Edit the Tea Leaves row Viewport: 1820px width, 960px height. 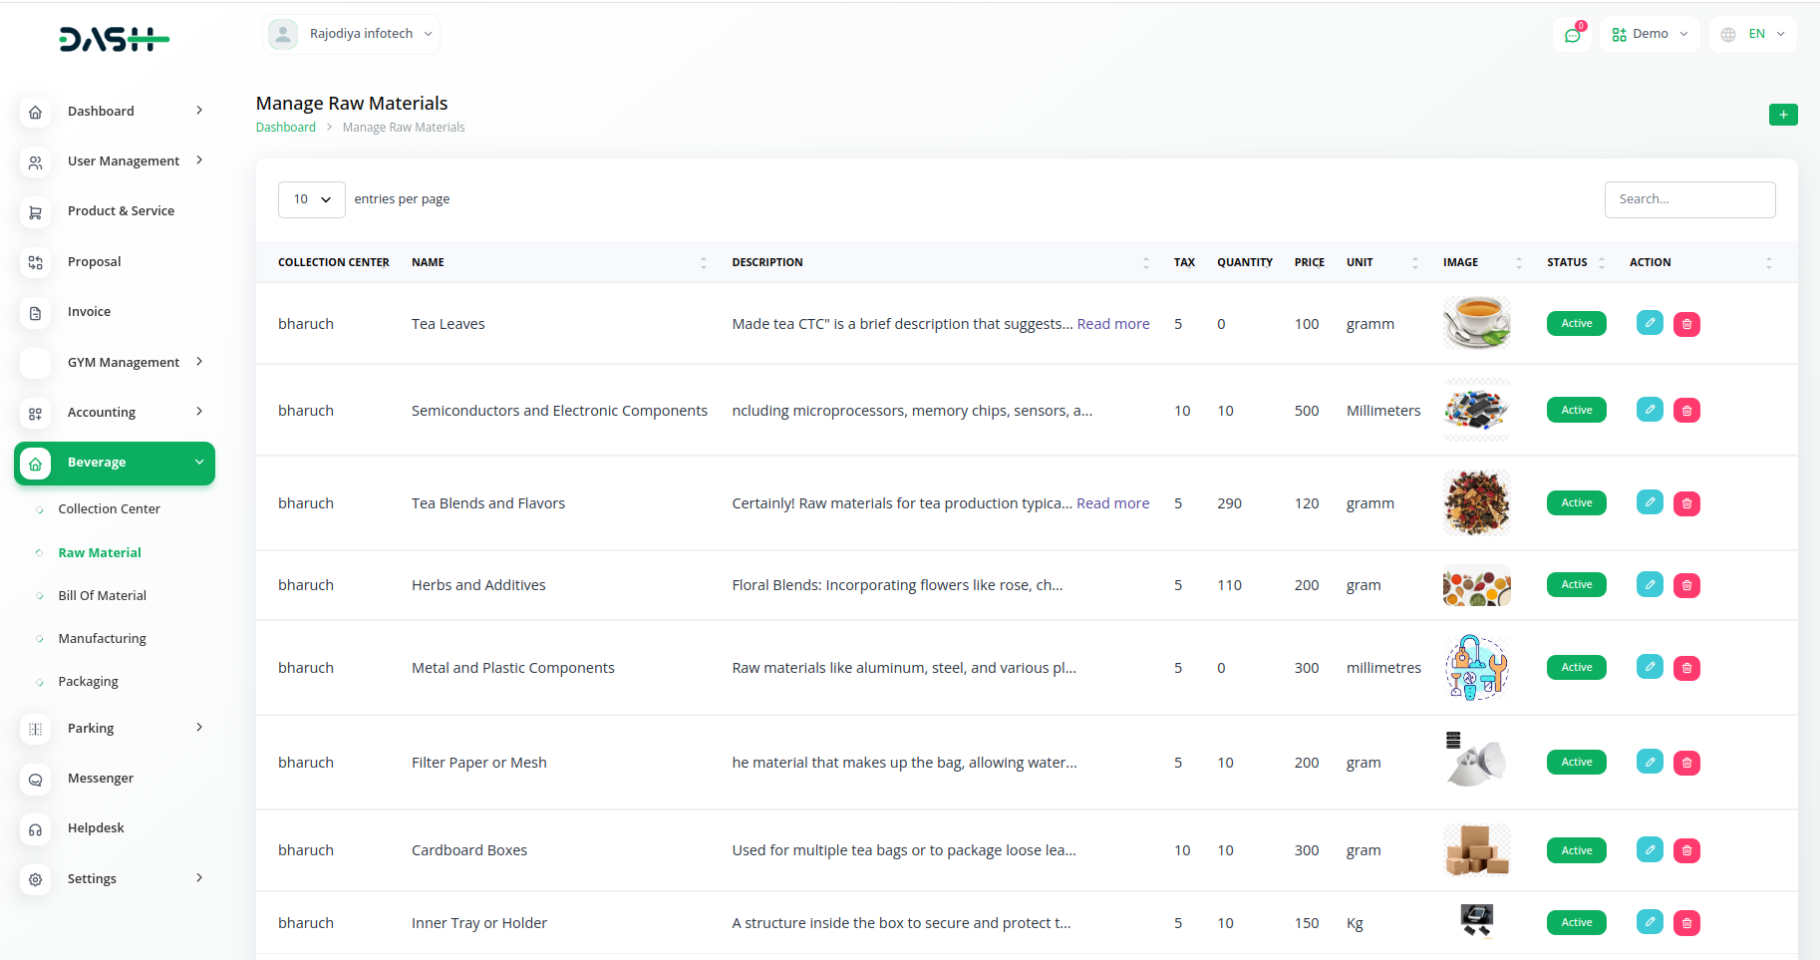(1650, 323)
